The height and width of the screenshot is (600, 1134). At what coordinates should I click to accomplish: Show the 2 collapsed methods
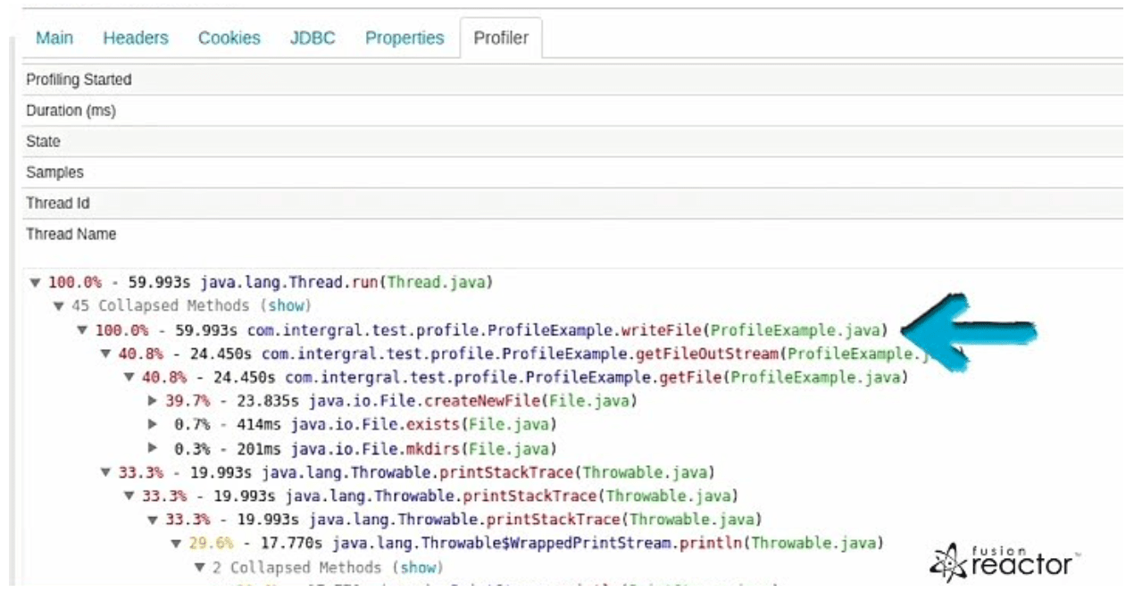click(417, 568)
